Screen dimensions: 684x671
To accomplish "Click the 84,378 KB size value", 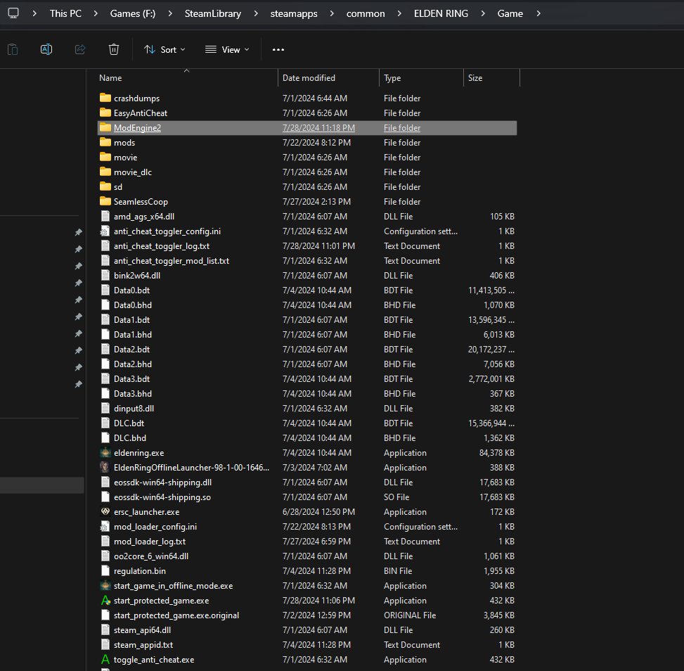I will 496,453.
